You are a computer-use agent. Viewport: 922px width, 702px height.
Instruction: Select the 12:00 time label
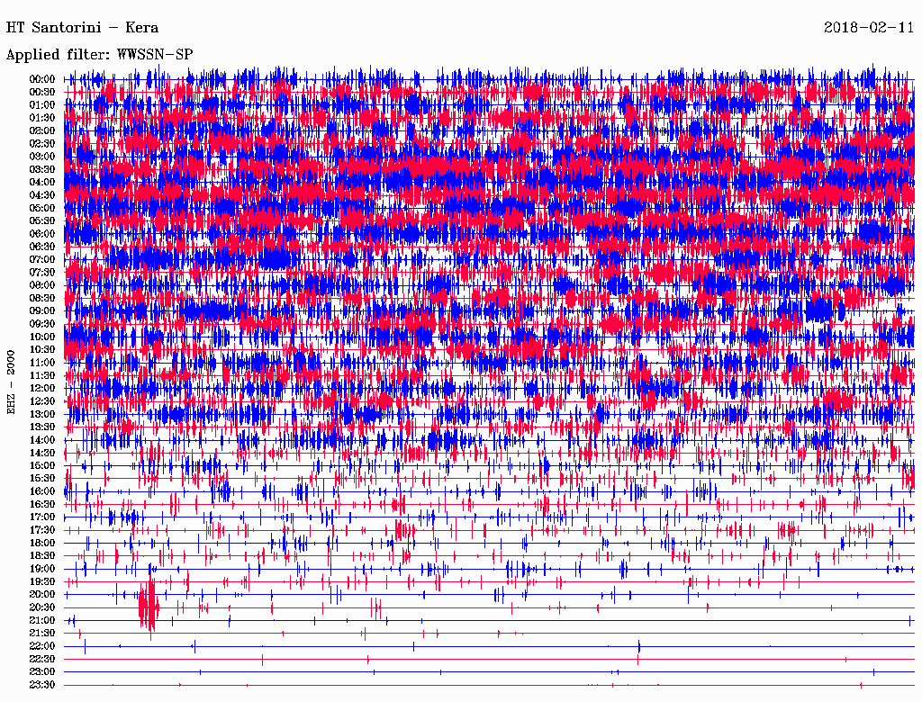(41, 389)
